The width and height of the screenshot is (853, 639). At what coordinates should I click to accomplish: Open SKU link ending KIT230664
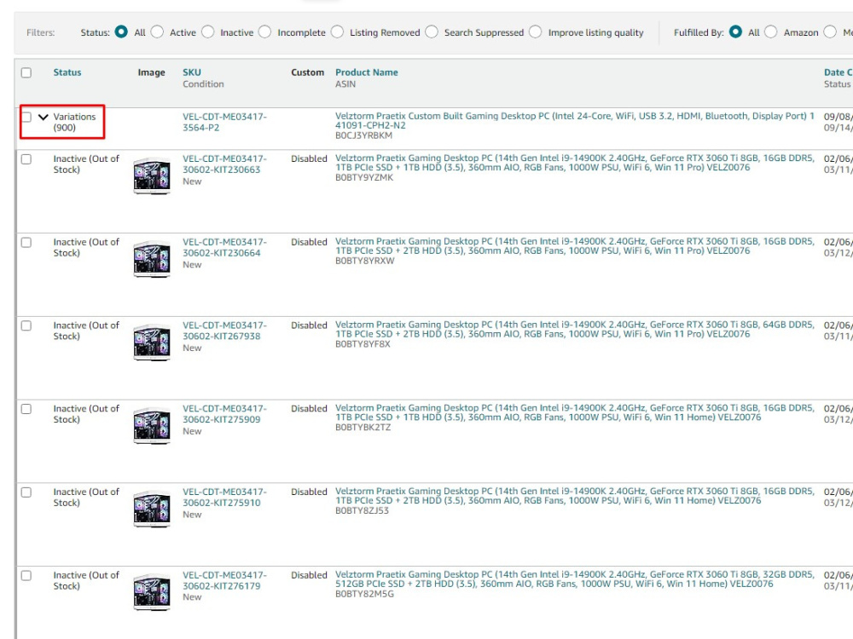tap(224, 247)
